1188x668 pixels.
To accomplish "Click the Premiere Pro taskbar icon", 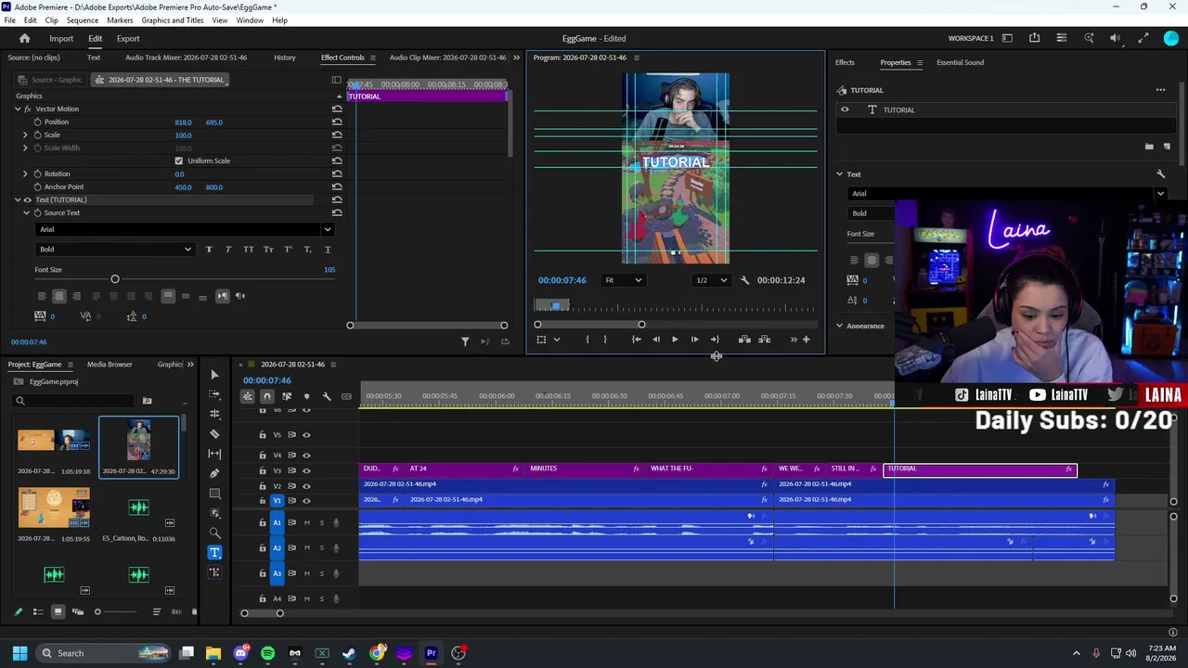I will (431, 653).
